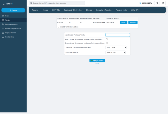Image resolution: width=168 pixels, height=114 pixels.
Task: Click the Caja Chica table cell
Action: tap(110, 23)
